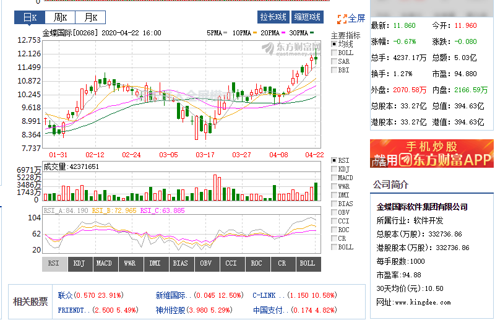495x320 pixels.
Task: Switch to the MACD tab below the chart
Action: tap(104, 264)
